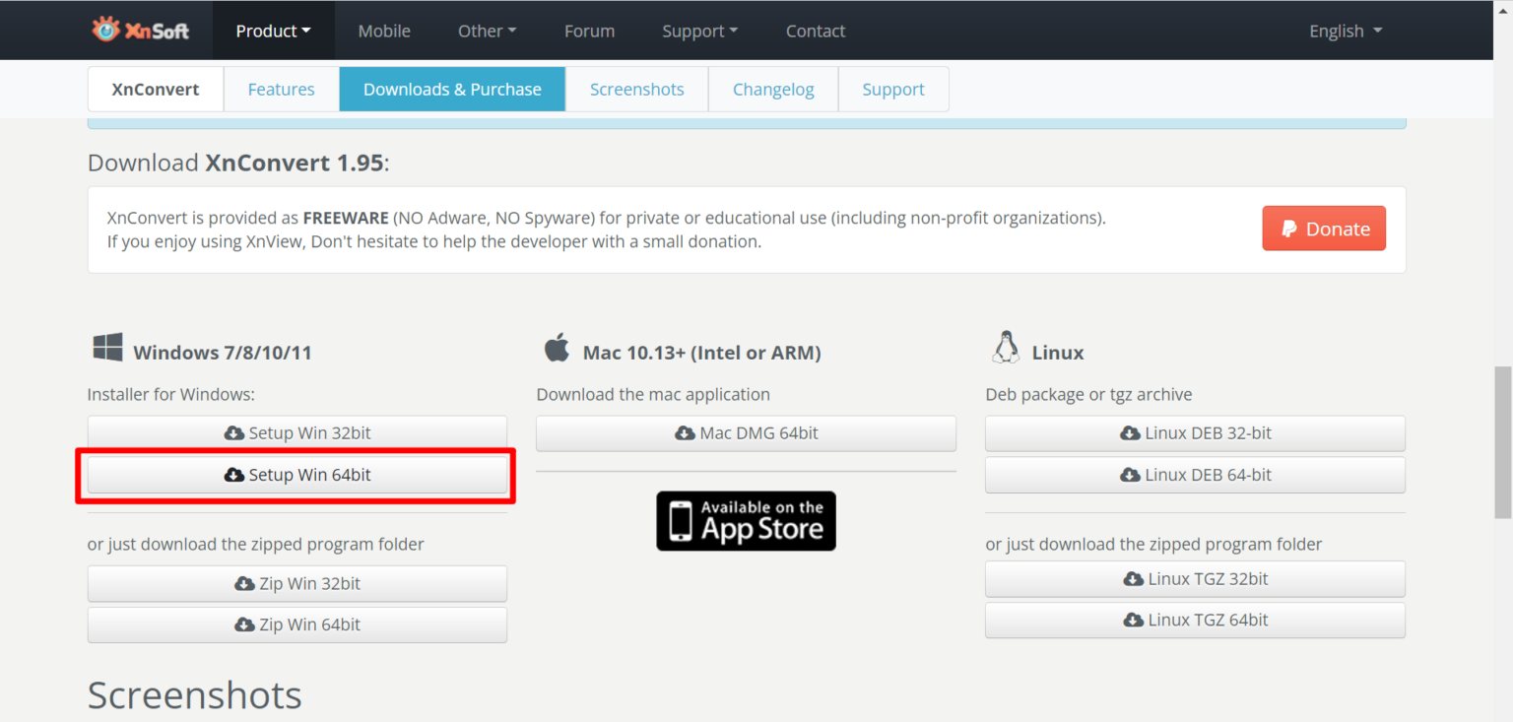The height and width of the screenshot is (722, 1513).
Task: Expand the Product dropdown menu
Action: 273,31
